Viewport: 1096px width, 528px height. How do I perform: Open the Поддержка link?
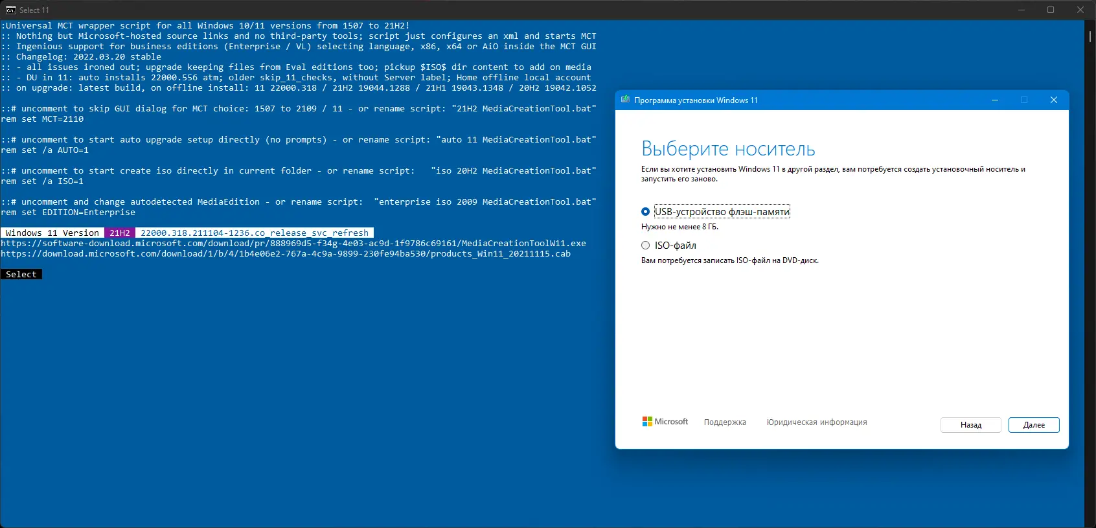tap(725, 422)
